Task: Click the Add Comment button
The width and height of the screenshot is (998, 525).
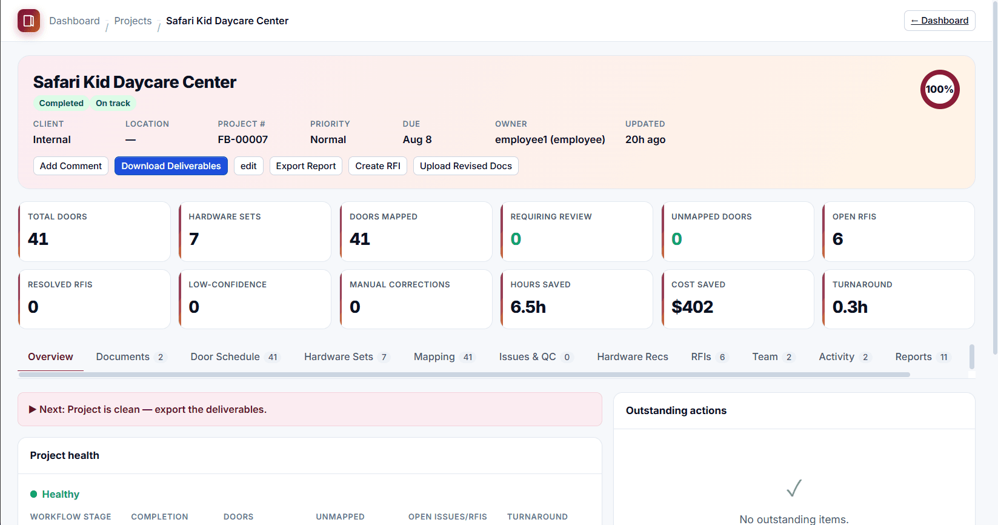Action: pyautogui.click(x=71, y=166)
